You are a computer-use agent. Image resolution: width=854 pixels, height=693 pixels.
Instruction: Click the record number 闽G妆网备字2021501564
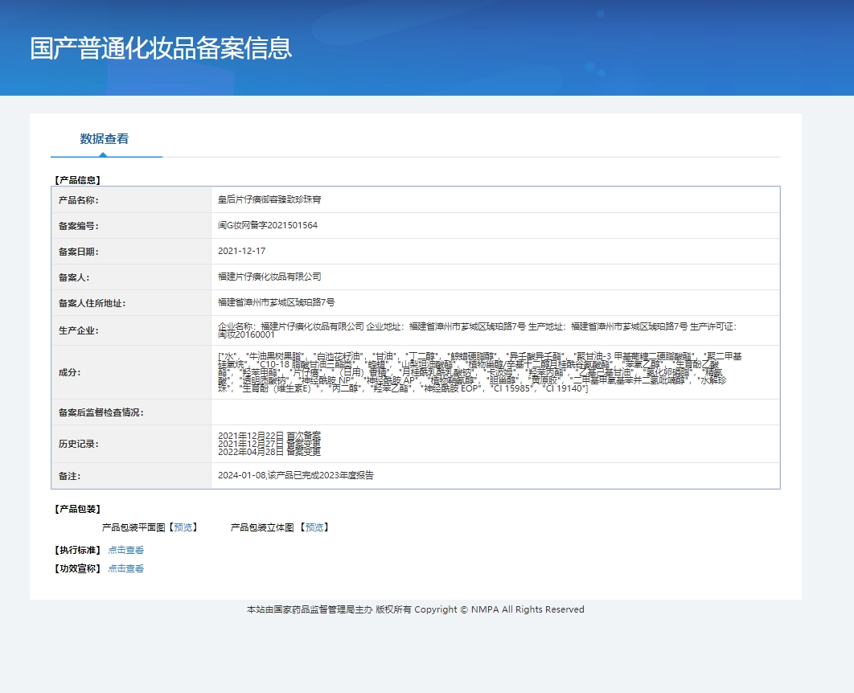click(x=268, y=225)
